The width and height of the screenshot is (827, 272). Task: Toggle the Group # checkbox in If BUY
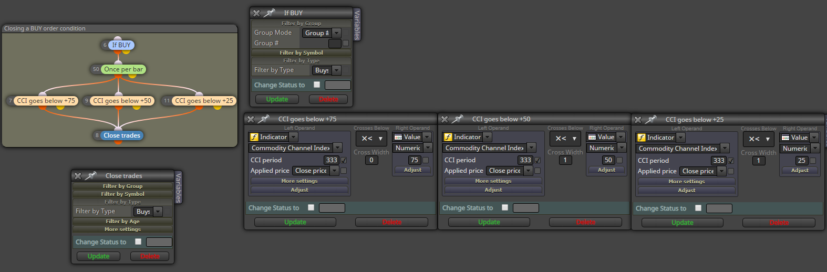(346, 44)
